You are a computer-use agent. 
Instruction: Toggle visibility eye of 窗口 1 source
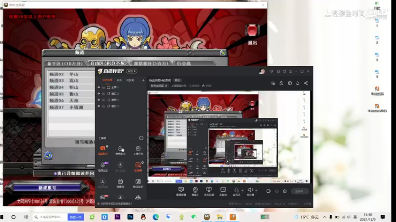tap(99, 106)
